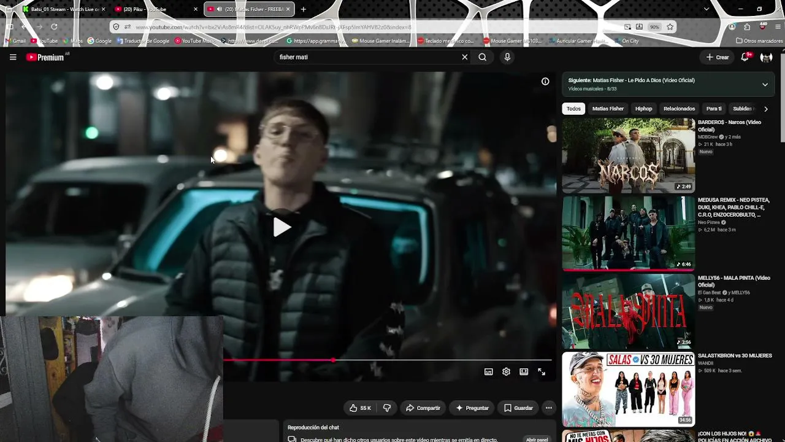The width and height of the screenshot is (785, 442).
Task: Select the Hiphop filter chip
Action: 643,109
